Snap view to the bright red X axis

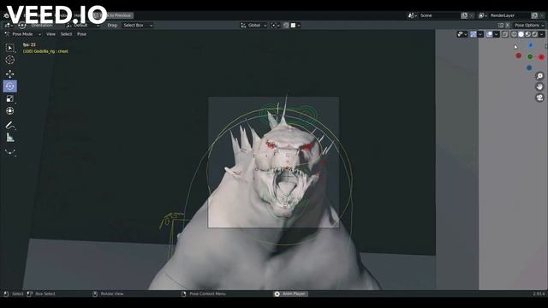[x=541, y=57]
